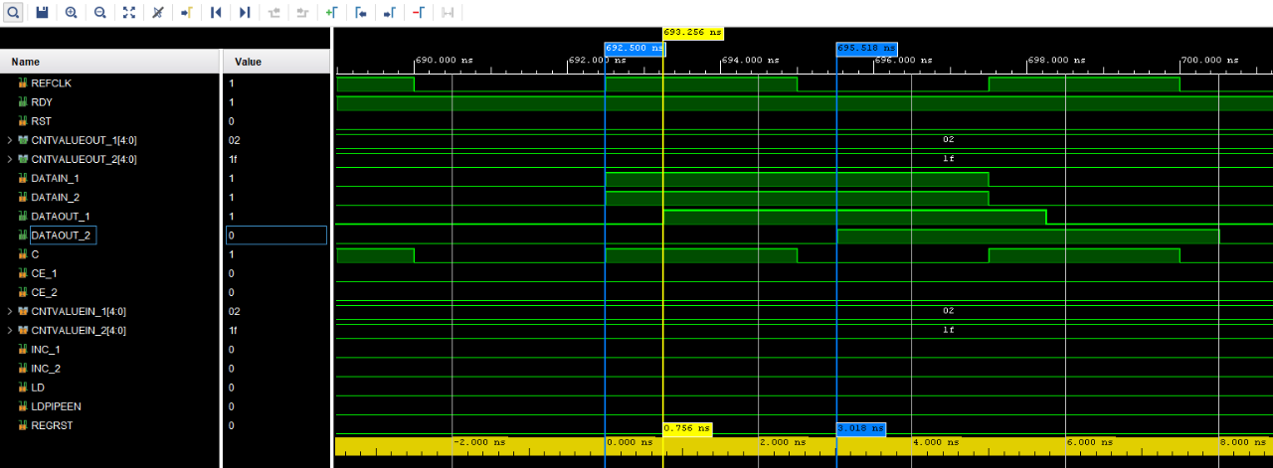1273x468 pixels.
Task: Click the DATAOUT_2 value field
Action: (276, 235)
